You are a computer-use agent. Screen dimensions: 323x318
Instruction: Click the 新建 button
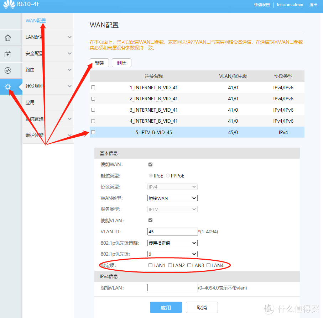(x=99, y=63)
